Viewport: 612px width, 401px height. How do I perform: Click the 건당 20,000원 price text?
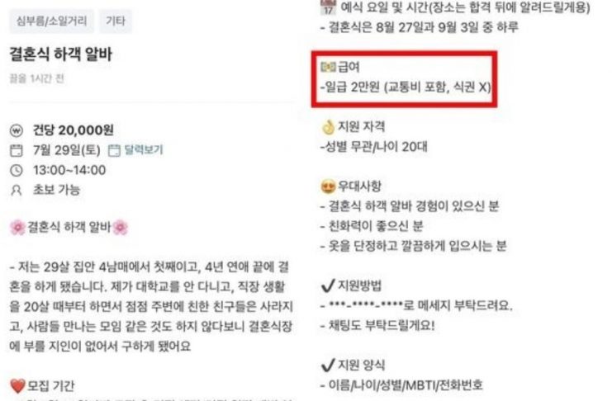(x=74, y=130)
